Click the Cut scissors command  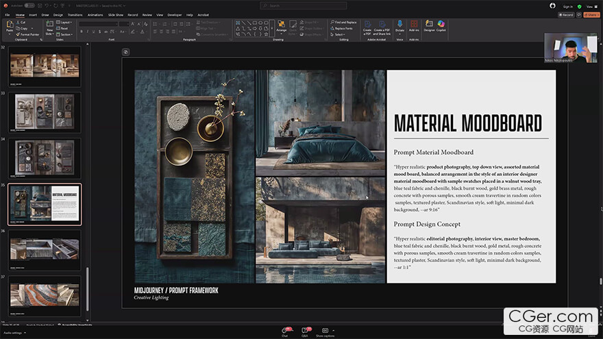click(21, 23)
